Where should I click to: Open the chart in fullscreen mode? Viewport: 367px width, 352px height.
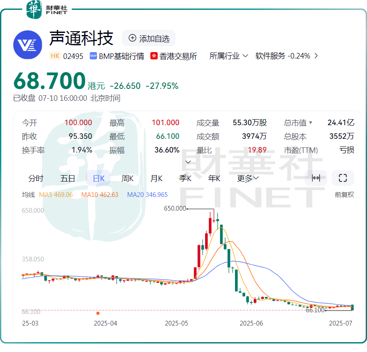[343, 178]
